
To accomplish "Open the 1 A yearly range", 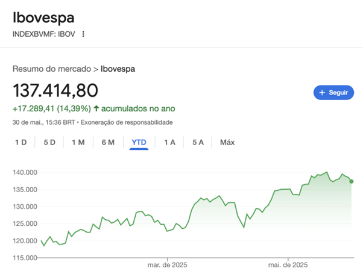I will click(169, 142).
